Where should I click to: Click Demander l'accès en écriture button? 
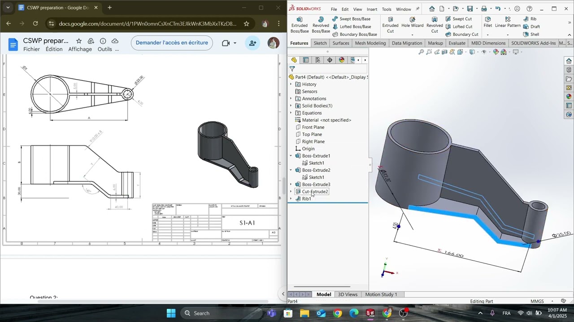point(172,43)
